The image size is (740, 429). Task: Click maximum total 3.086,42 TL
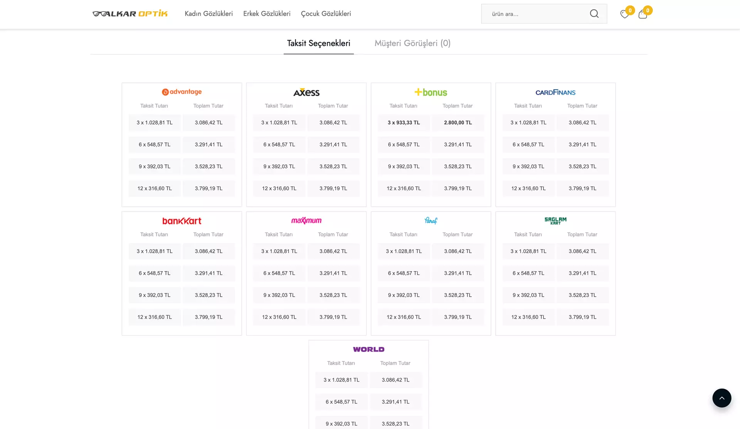(x=333, y=251)
